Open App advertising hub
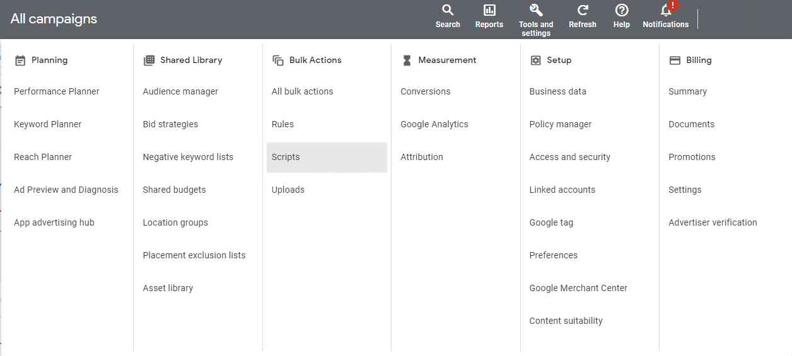 (x=54, y=222)
